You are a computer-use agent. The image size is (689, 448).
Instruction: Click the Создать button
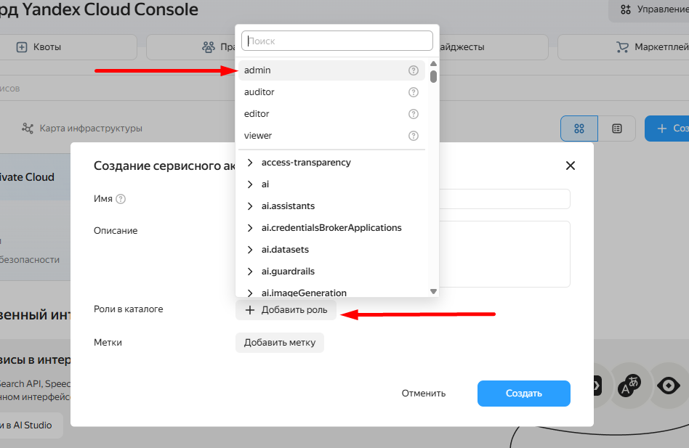[x=524, y=394]
